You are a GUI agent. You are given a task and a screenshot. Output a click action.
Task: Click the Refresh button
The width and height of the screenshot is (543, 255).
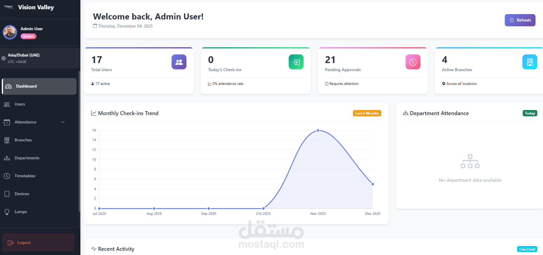tap(520, 20)
